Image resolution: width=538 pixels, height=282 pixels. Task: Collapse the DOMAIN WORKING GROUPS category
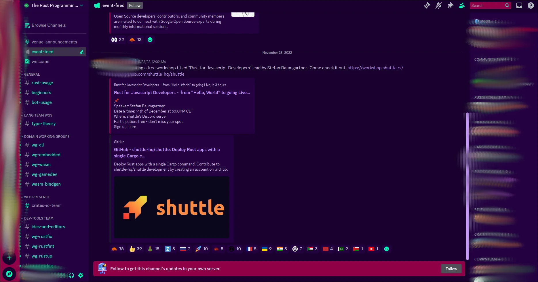click(x=47, y=137)
